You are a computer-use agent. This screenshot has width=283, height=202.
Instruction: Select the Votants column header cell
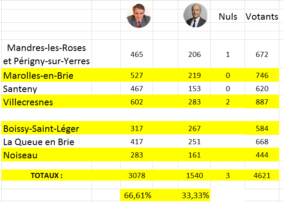262,16
